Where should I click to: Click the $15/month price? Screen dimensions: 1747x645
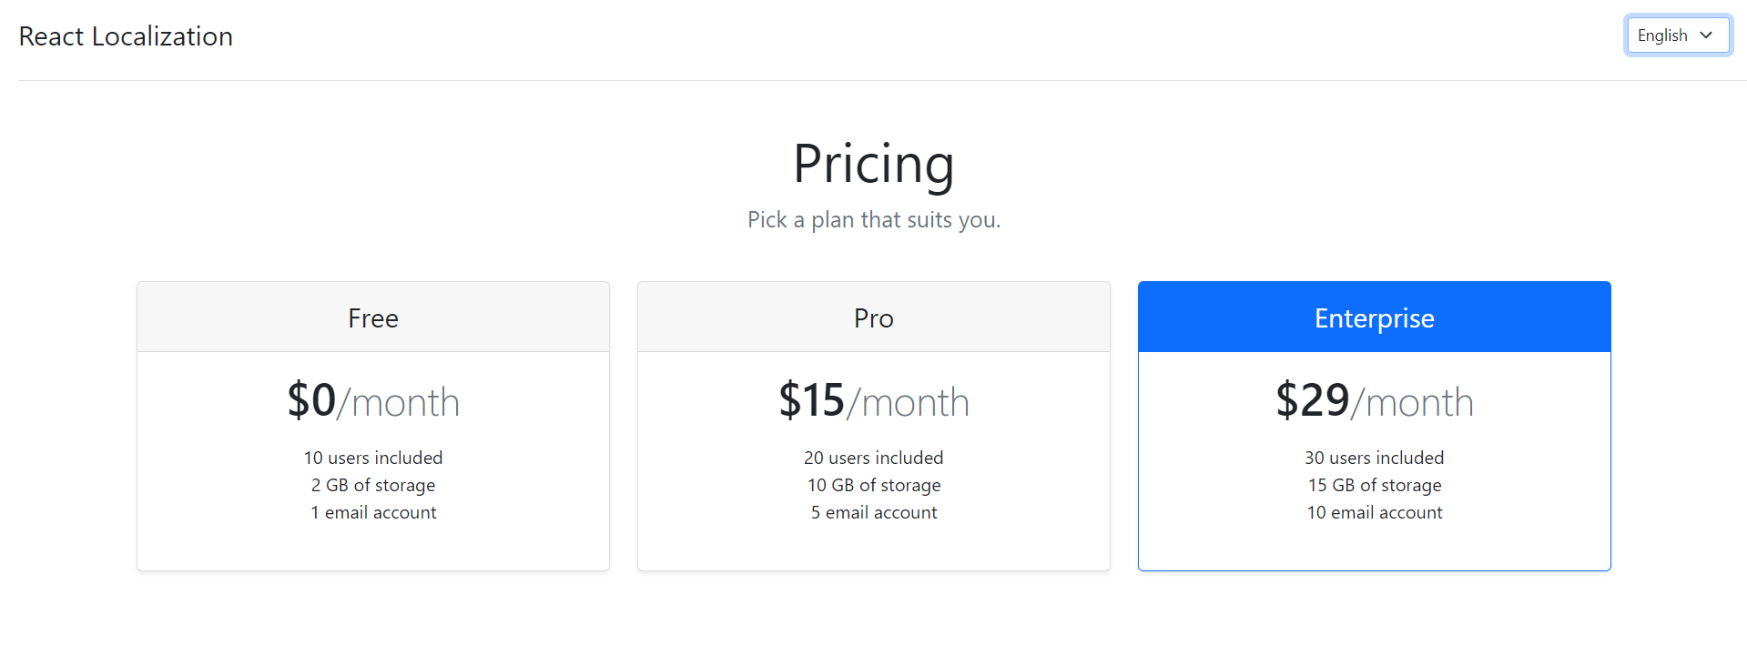click(873, 401)
